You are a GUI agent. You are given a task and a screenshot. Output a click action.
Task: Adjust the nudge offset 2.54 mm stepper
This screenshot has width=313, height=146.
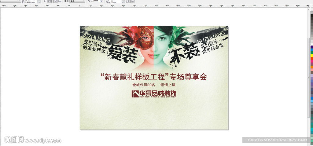click(101, 1)
